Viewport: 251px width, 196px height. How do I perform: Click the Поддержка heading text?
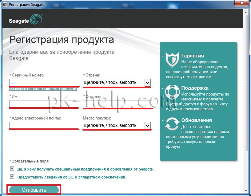(195, 88)
